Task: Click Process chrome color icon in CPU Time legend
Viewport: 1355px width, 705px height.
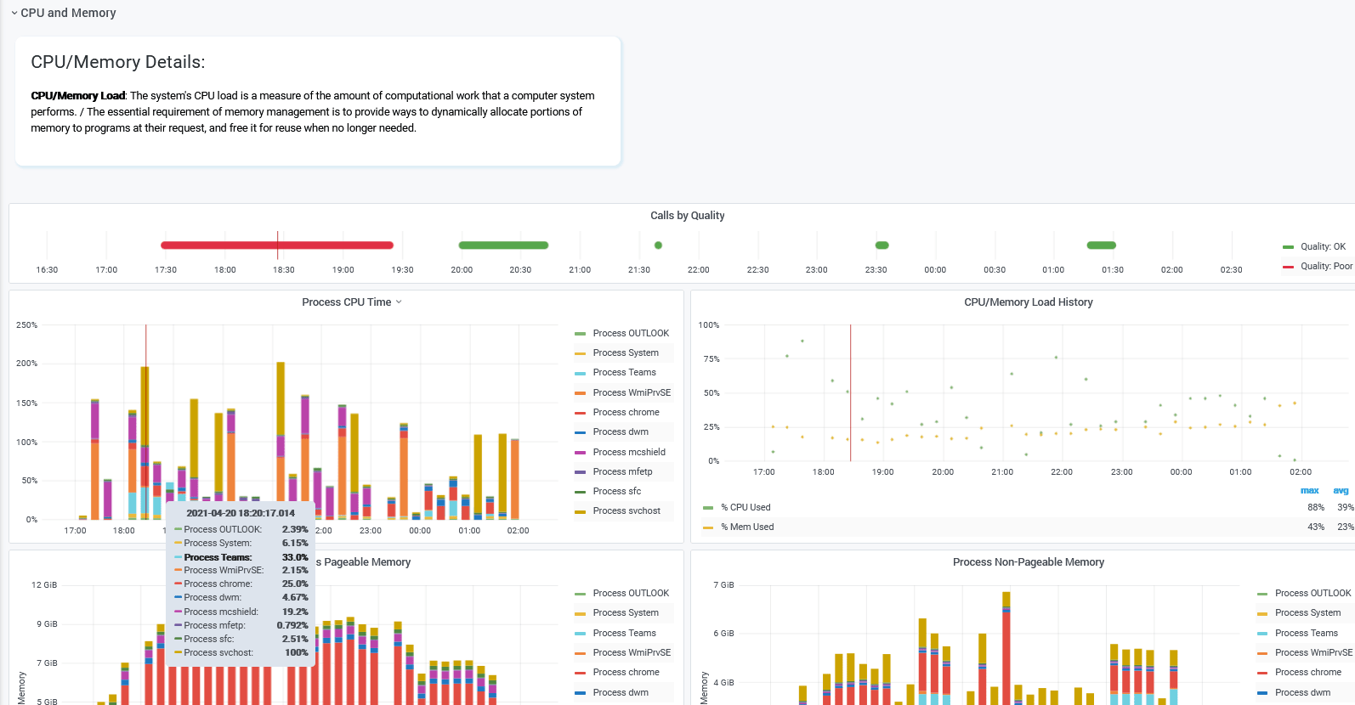Action: (581, 413)
